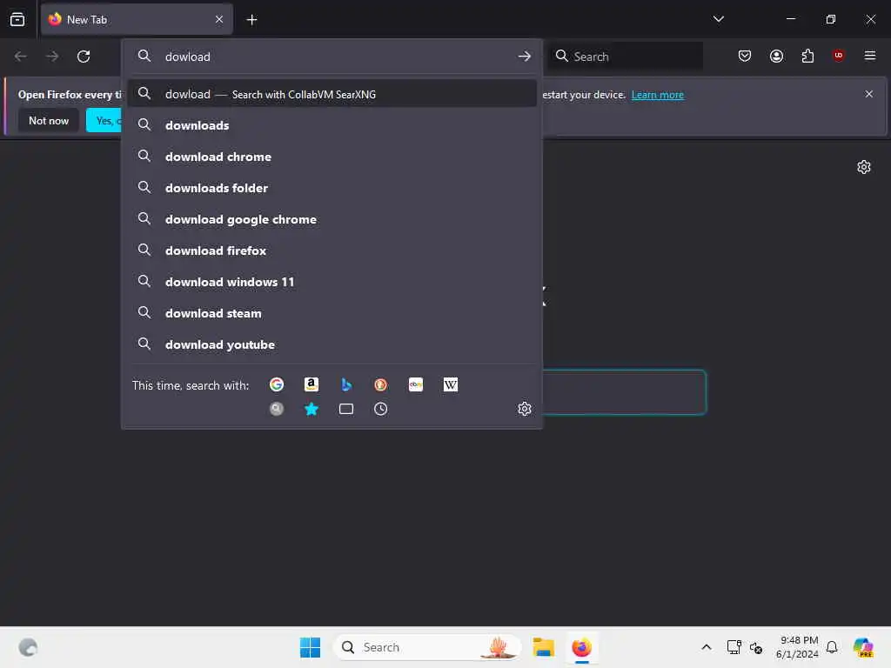Viewport: 891px width, 668px height.
Task: Open the uBlock Origin extension icon
Action: (838, 55)
